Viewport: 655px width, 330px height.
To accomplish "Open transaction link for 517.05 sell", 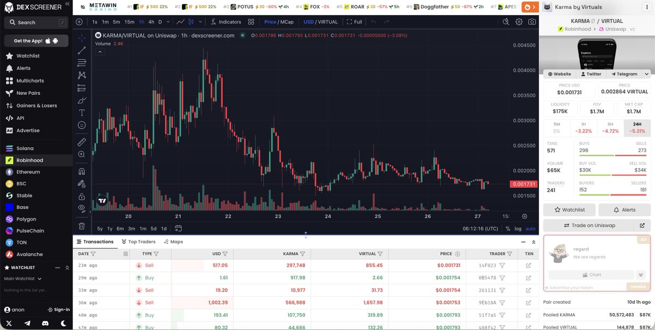I will click(528, 266).
